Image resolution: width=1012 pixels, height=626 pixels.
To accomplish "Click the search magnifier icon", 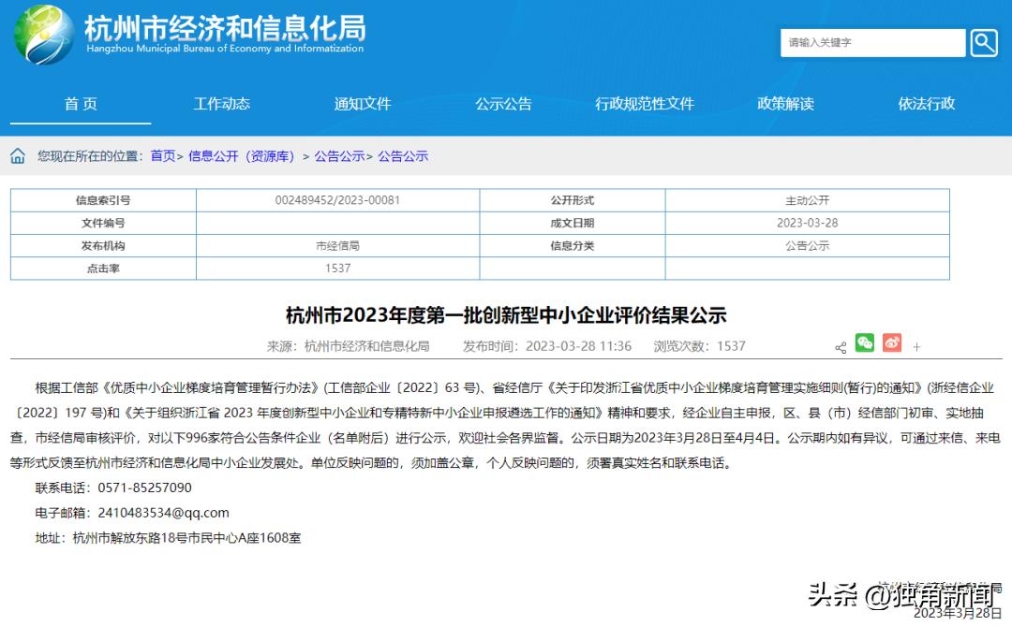I will pyautogui.click(x=983, y=42).
